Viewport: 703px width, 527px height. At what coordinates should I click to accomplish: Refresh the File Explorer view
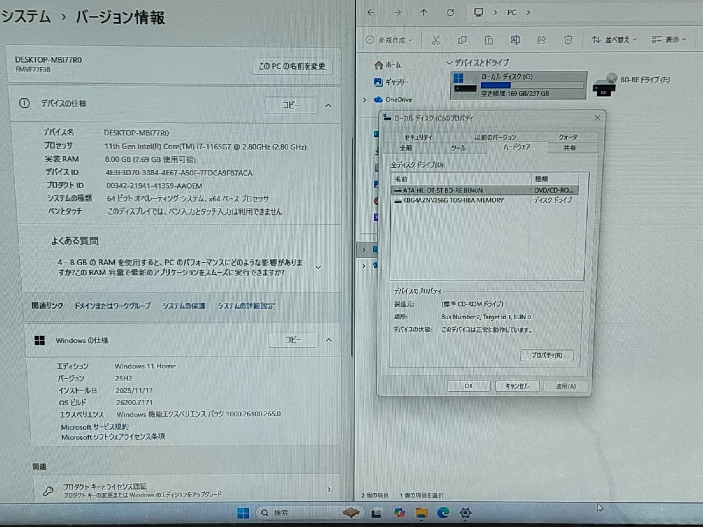[450, 12]
